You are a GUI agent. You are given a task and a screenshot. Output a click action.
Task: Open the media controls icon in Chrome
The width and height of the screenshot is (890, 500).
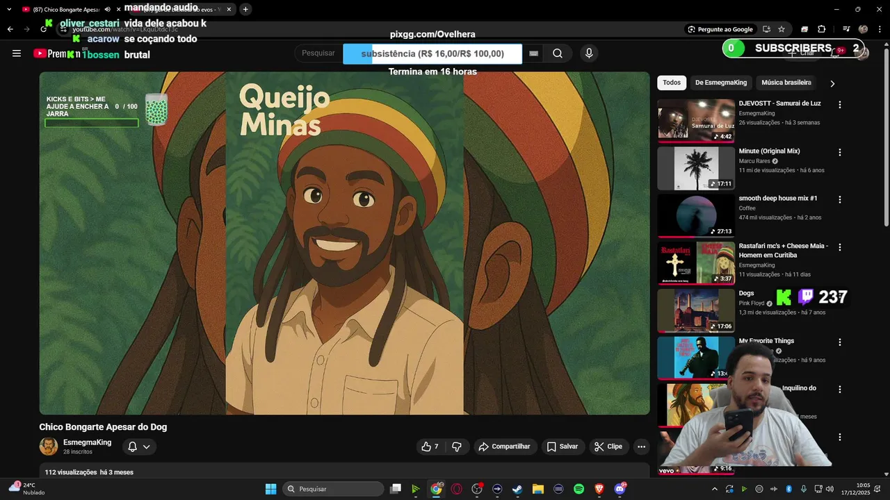pos(846,29)
